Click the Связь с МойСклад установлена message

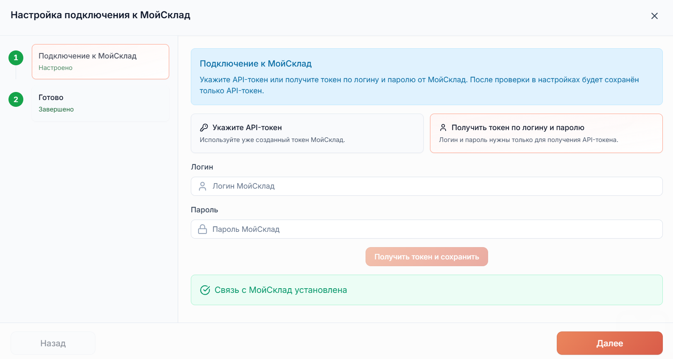[281, 290]
